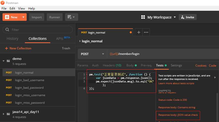Click the Import button
The width and height of the screenshot is (219, 122).
(x=37, y=17)
